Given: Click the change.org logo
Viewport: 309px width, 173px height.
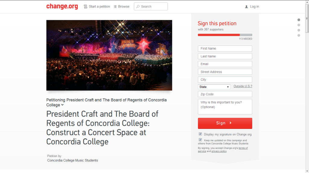Looking at the screenshot, I should (62, 6).
